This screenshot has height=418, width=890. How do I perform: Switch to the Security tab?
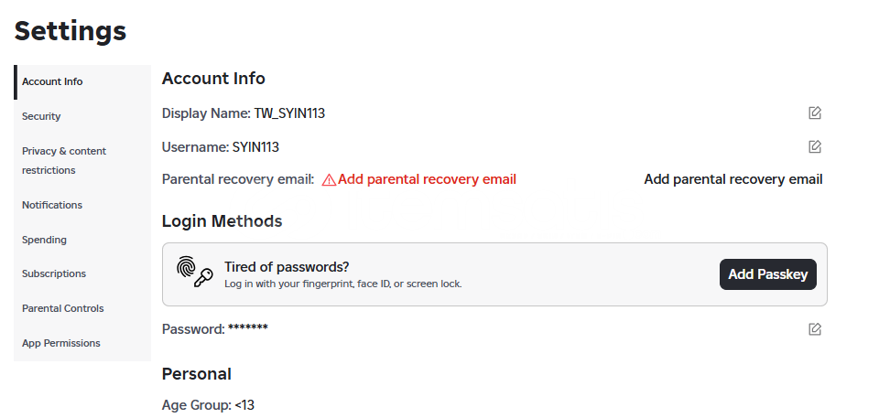[82, 116]
